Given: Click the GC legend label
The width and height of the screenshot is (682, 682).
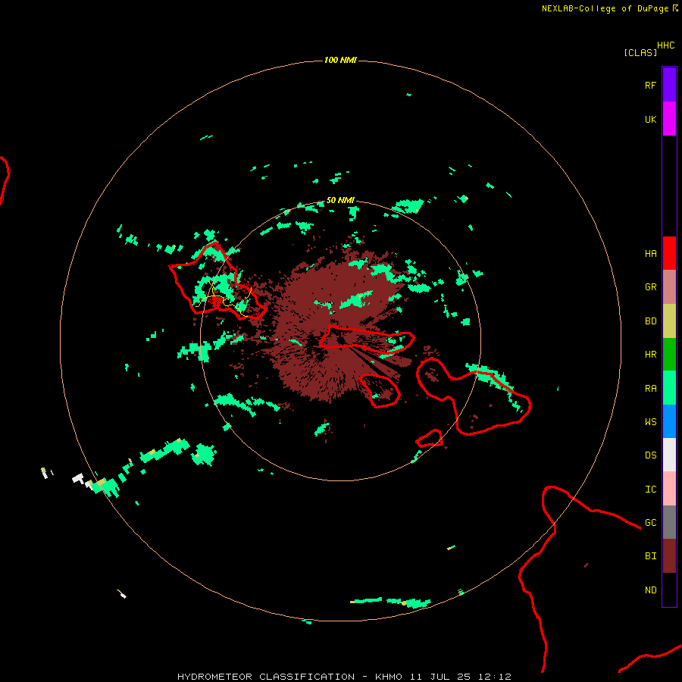Looking at the screenshot, I should pos(650,523).
